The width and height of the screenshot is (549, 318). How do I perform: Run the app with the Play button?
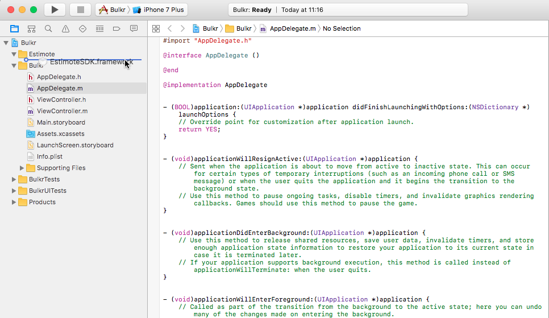55,10
